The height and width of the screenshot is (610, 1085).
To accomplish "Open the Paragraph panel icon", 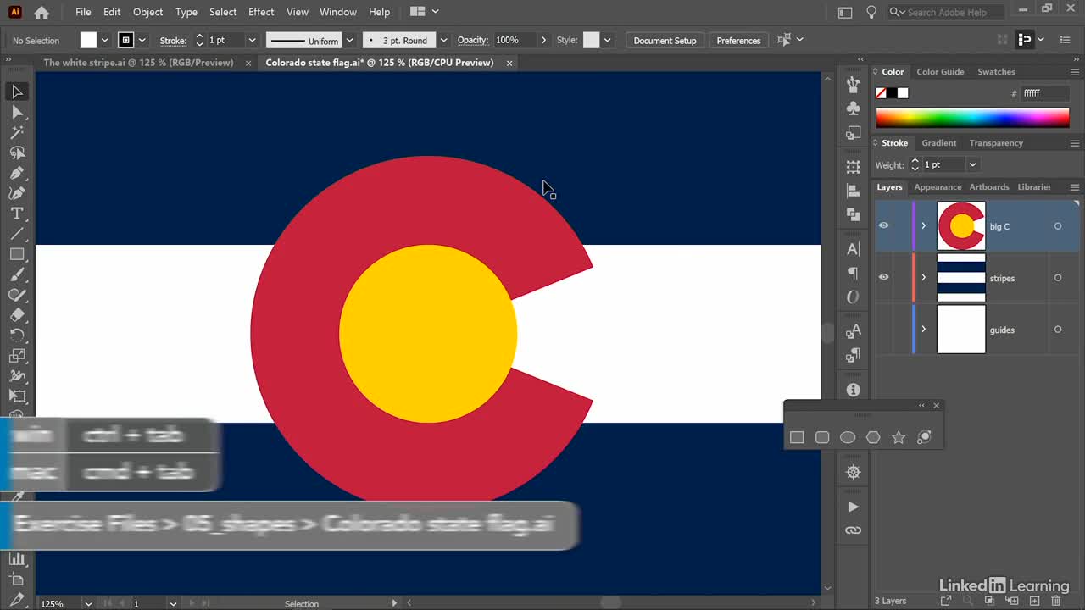I will pos(853,273).
